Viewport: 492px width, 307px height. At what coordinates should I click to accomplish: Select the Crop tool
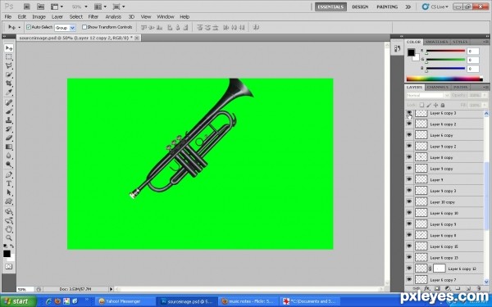tap(9, 84)
